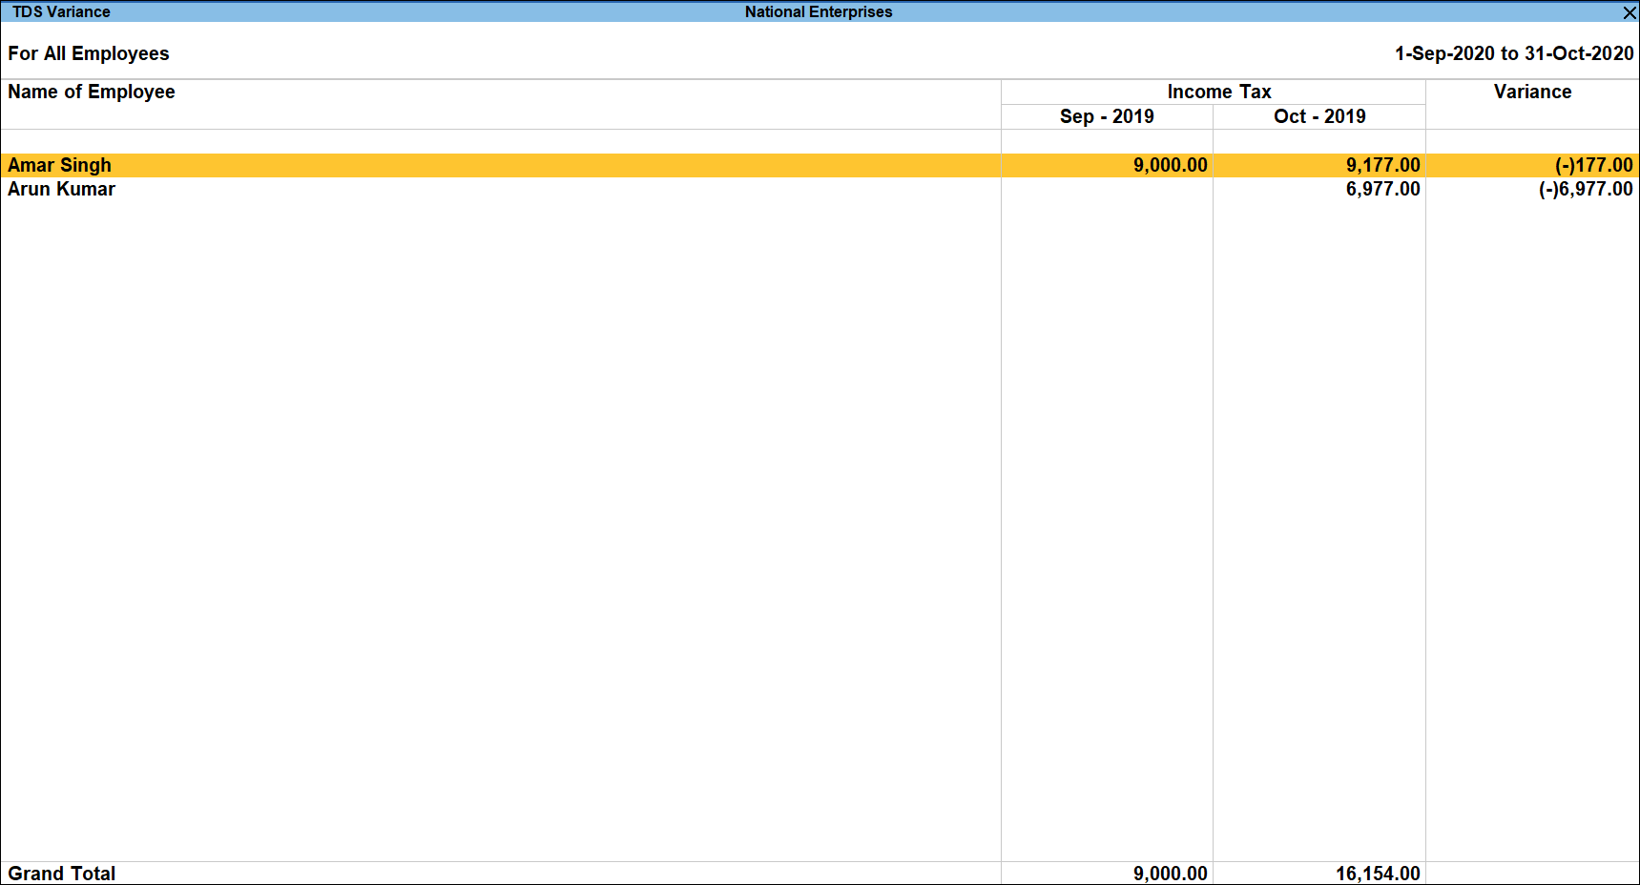Click the Name of Employee column header
This screenshot has height=885, width=1640.
click(x=92, y=92)
